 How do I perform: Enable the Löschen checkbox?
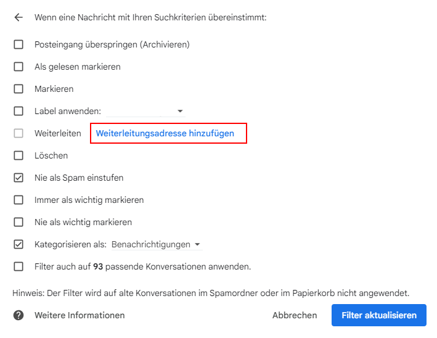(18, 155)
